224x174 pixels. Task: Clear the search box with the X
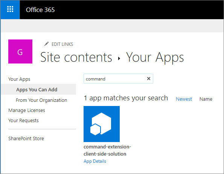tap(149, 79)
